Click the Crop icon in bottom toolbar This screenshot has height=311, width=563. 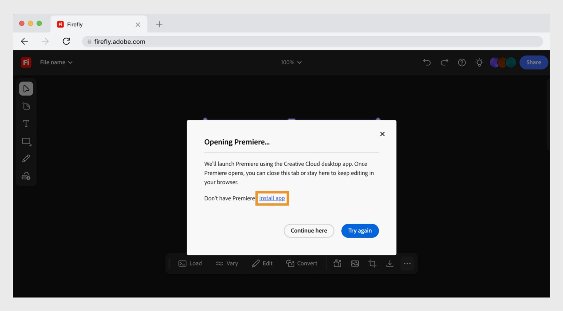pyautogui.click(x=372, y=263)
